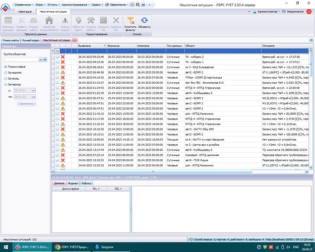Select the За период radio button
Screen dimensions: 315x252
[6, 84]
